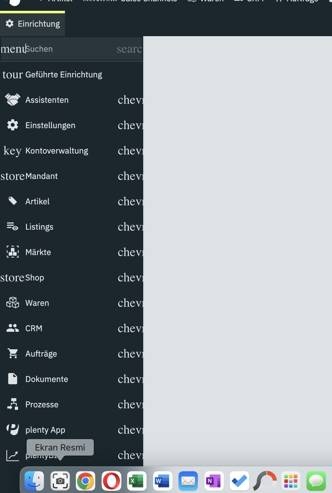Open the Kontoverwaltung menu entry
The height and width of the screenshot is (493, 332).
coord(57,151)
